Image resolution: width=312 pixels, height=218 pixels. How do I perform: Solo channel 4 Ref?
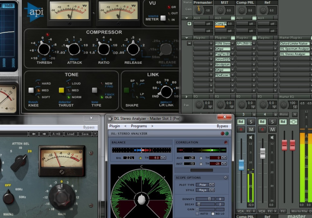pos(272,121)
